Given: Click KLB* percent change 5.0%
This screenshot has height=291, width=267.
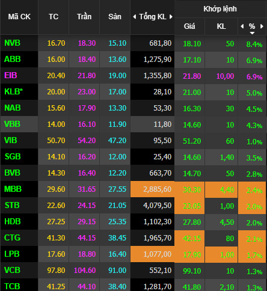Looking at the screenshot, I should click(254, 93).
